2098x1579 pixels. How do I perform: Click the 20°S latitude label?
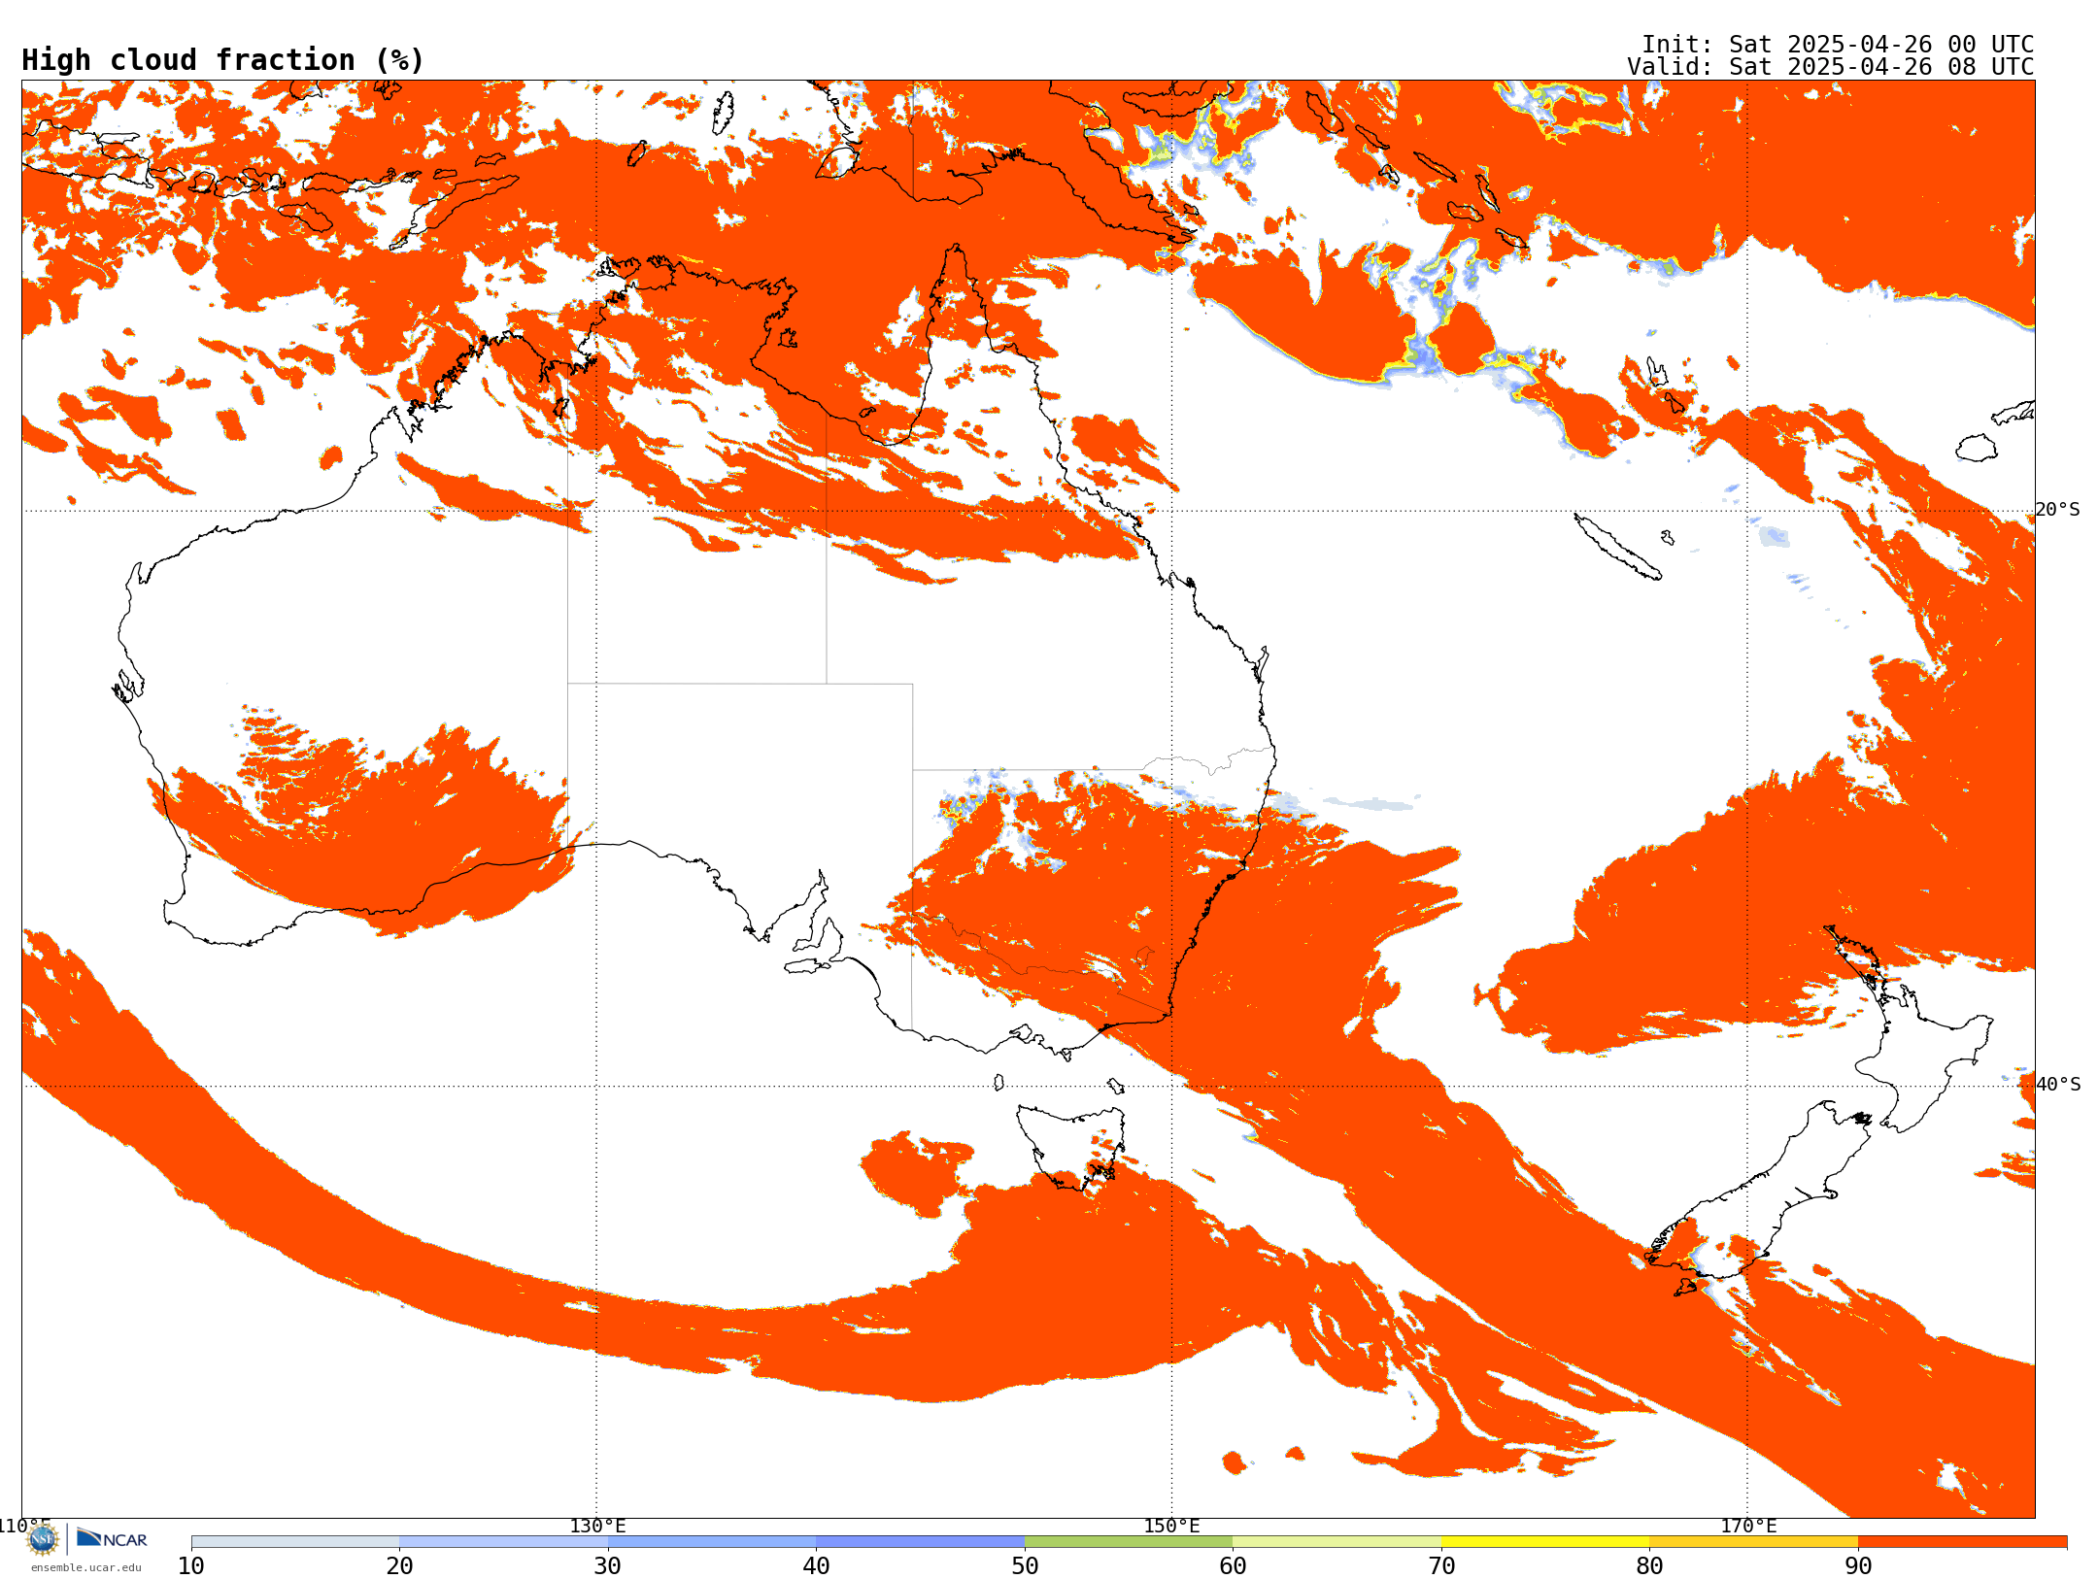click(2058, 510)
